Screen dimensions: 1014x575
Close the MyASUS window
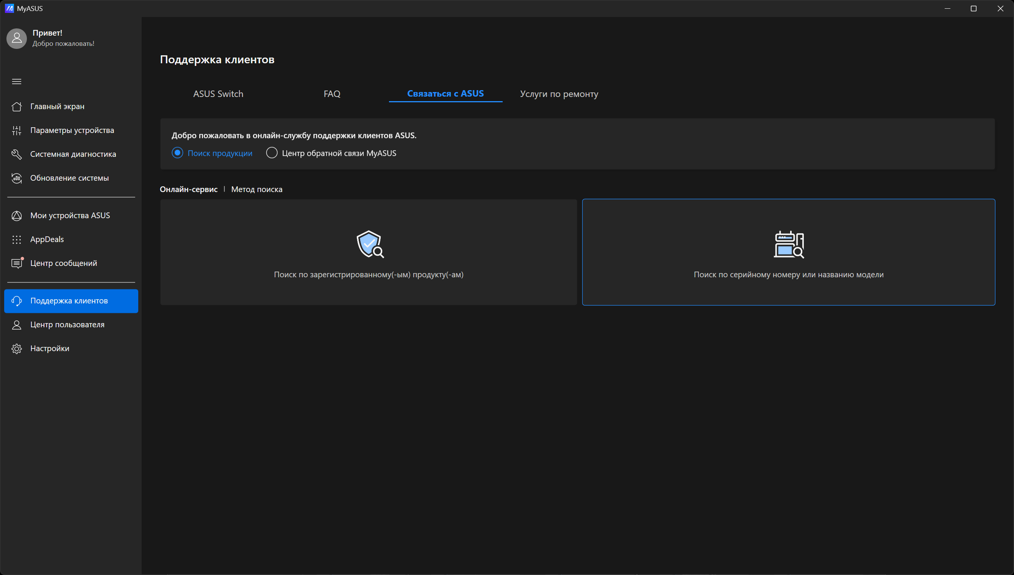pos(1000,8)
